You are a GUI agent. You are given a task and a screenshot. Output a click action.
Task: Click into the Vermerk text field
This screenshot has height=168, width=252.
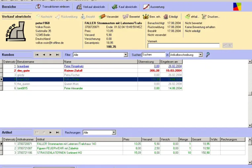[x=184, y=46]
